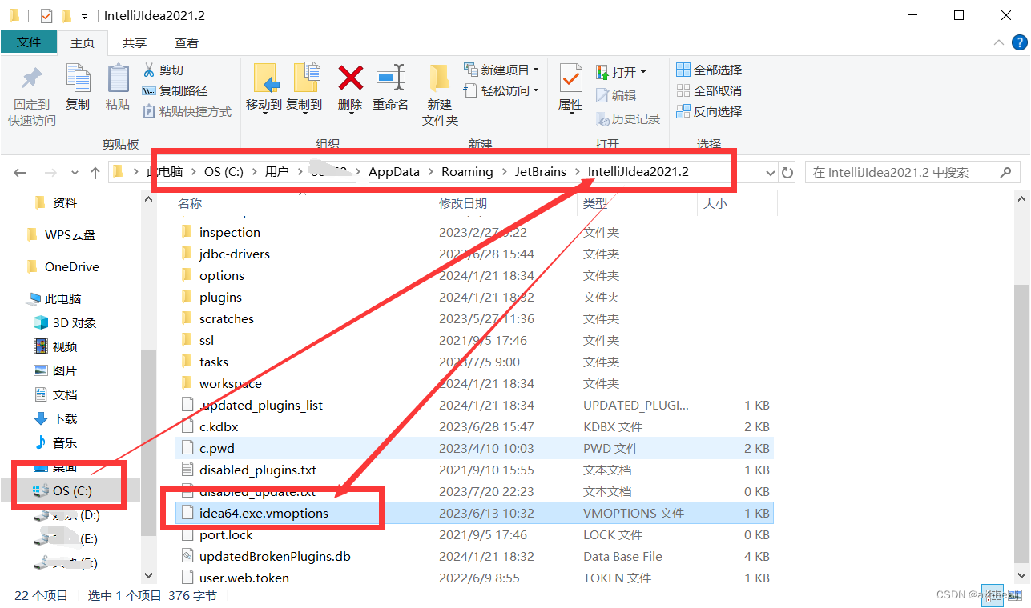1031x608 pixels.
Task: Click the Up one level arrow
Action: [95, 172]
